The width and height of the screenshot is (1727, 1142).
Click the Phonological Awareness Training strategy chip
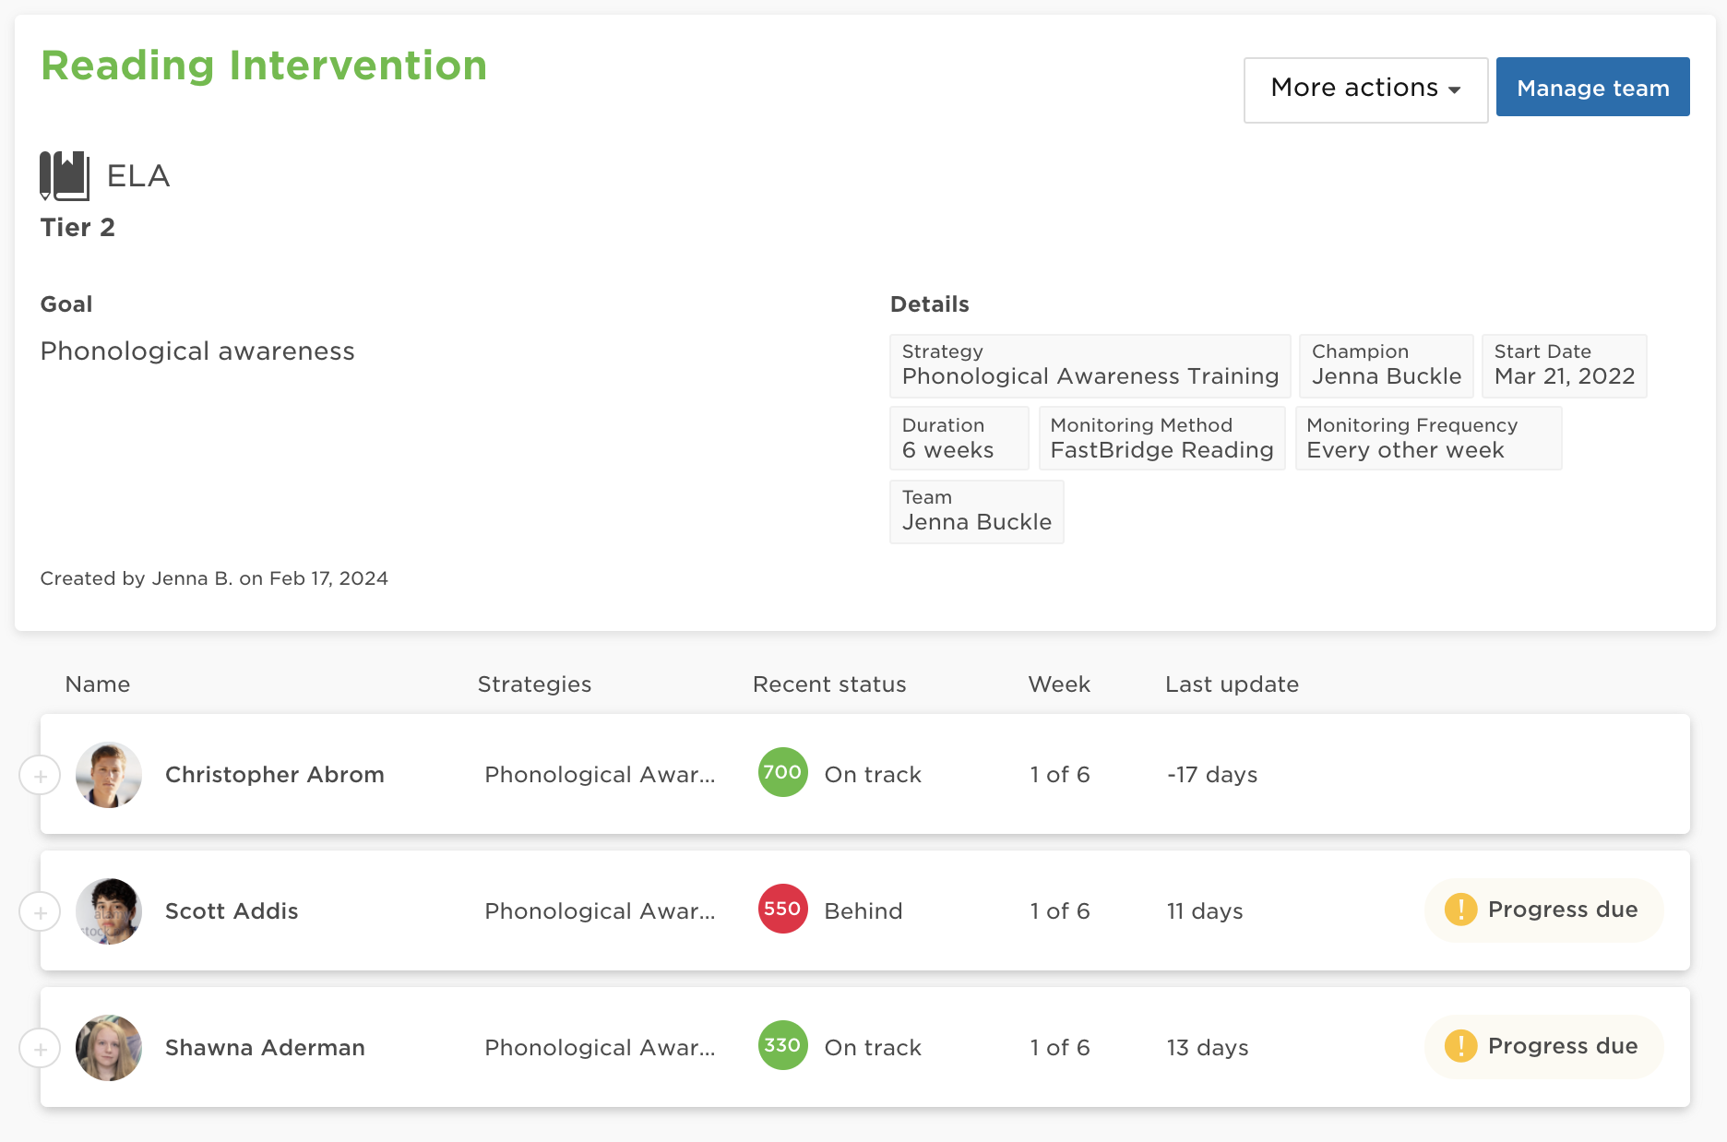(x=1089, y=366)
